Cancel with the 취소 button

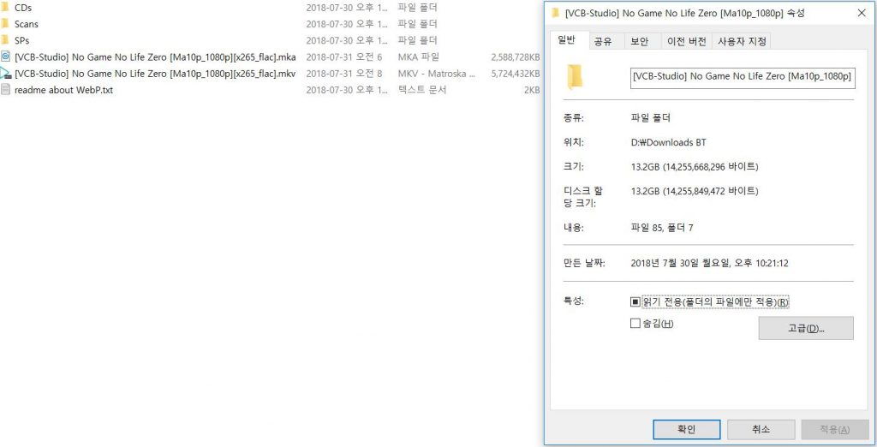[761, 430]
